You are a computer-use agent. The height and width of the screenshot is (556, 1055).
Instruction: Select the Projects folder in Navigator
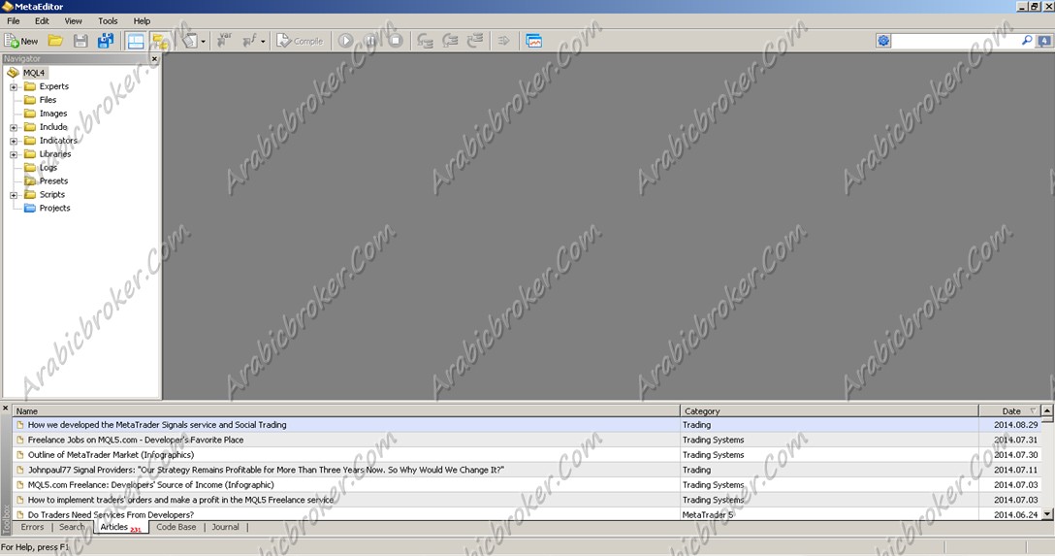(x=54, y=208)
